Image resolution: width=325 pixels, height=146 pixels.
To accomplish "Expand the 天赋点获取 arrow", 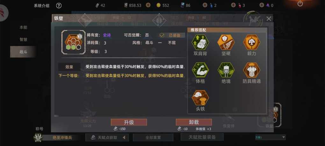I will 124,137.
